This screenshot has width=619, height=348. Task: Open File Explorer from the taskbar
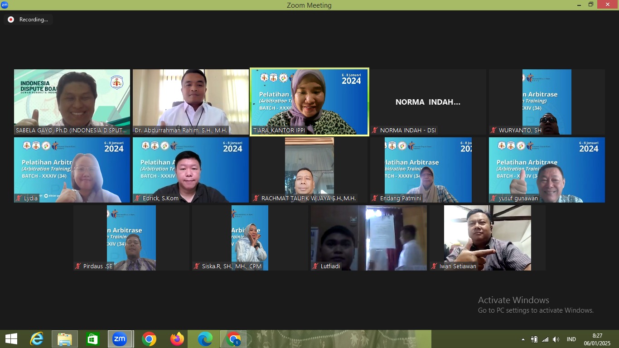click(x=65, y=339)
